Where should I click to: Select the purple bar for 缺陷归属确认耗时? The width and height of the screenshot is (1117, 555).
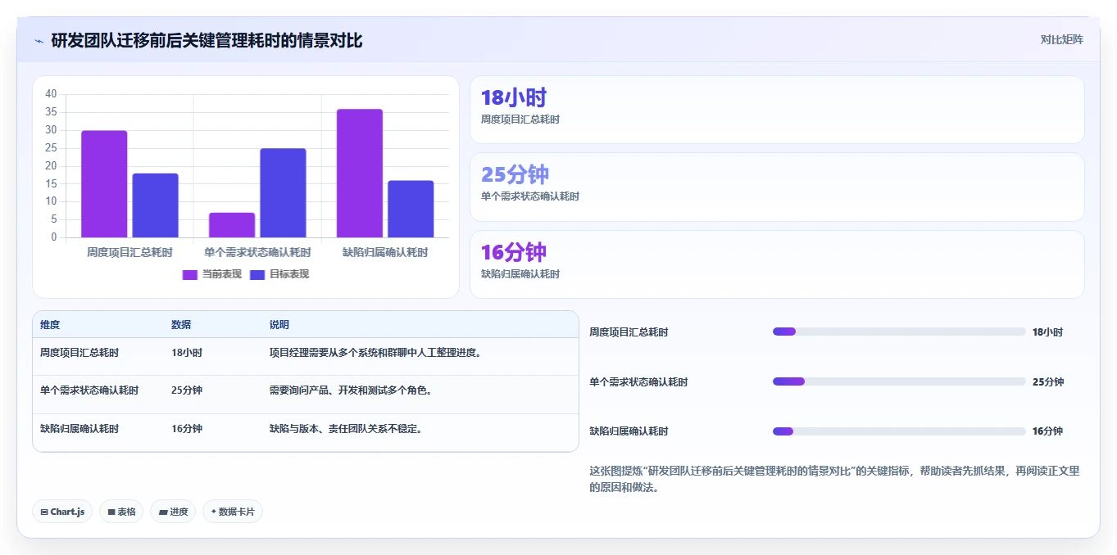pyautogui.click(x=360, y=174)
